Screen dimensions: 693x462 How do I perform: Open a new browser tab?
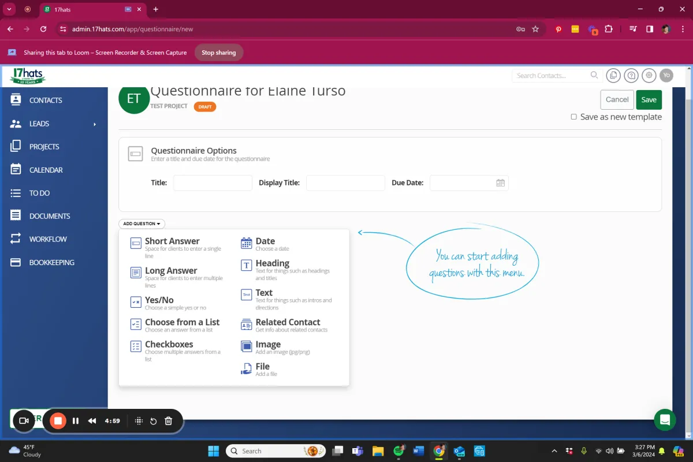pyautogui.click(x=155, y=9)
